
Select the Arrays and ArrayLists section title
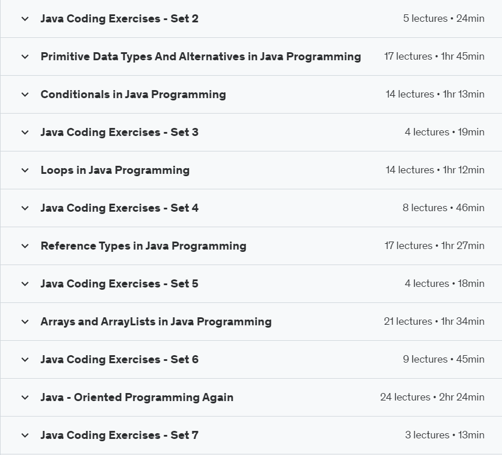156,321
